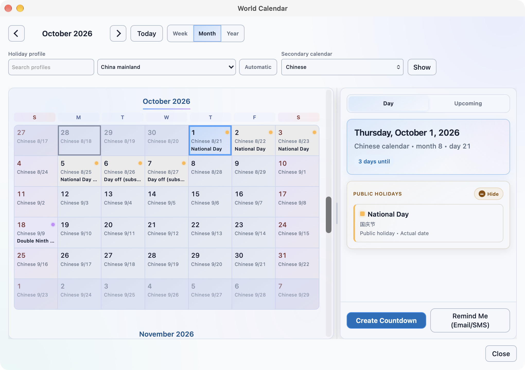Switch to Year view
The width and height of the screenshot is (525, 370).
click(x=233, y=33)
